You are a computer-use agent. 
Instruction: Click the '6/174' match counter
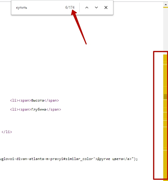point(70,7)
